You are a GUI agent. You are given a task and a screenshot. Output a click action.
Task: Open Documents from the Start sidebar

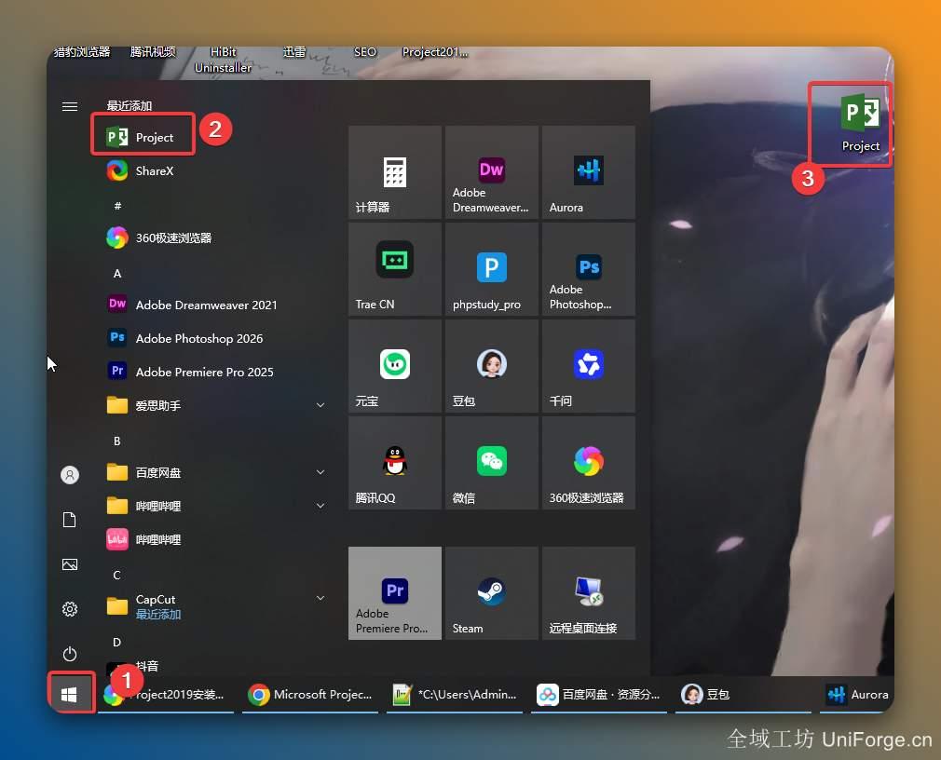[x=70, y=520]
